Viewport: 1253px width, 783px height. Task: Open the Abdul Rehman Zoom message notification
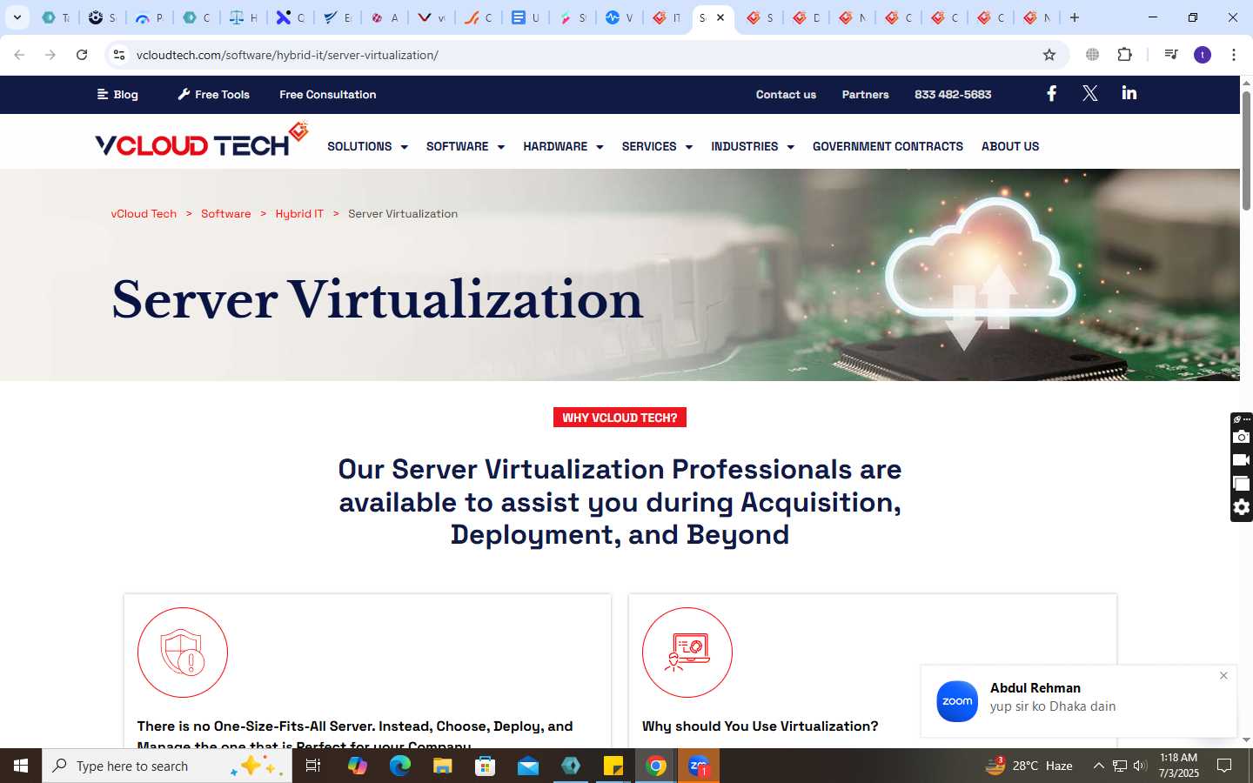[x=1078, y=700]
